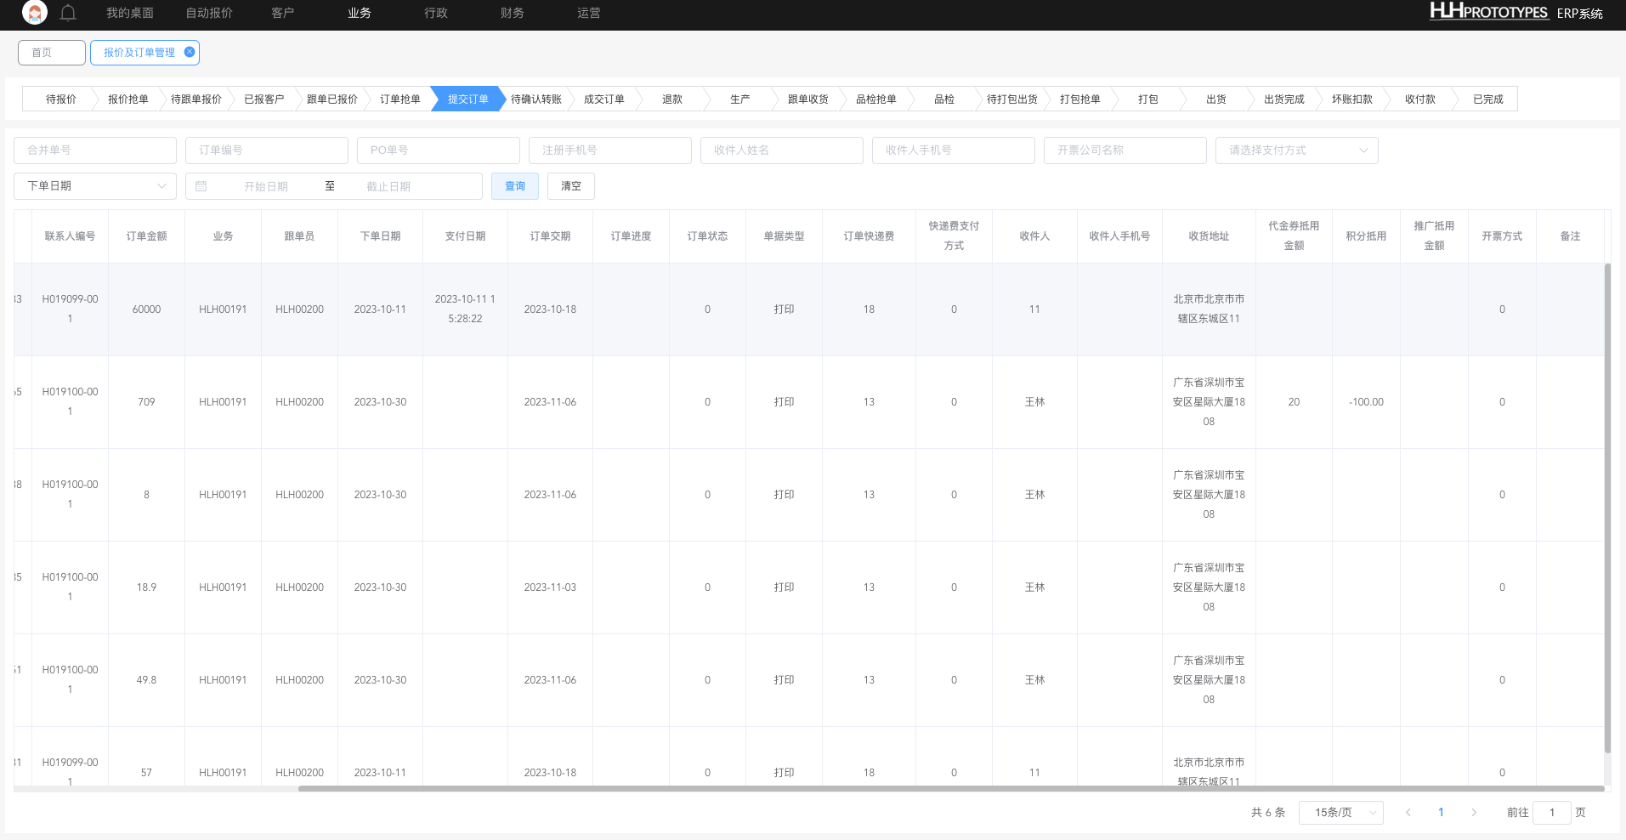Click the calendar icon in date range
1626x840 pixels.
tap(201, 186)
